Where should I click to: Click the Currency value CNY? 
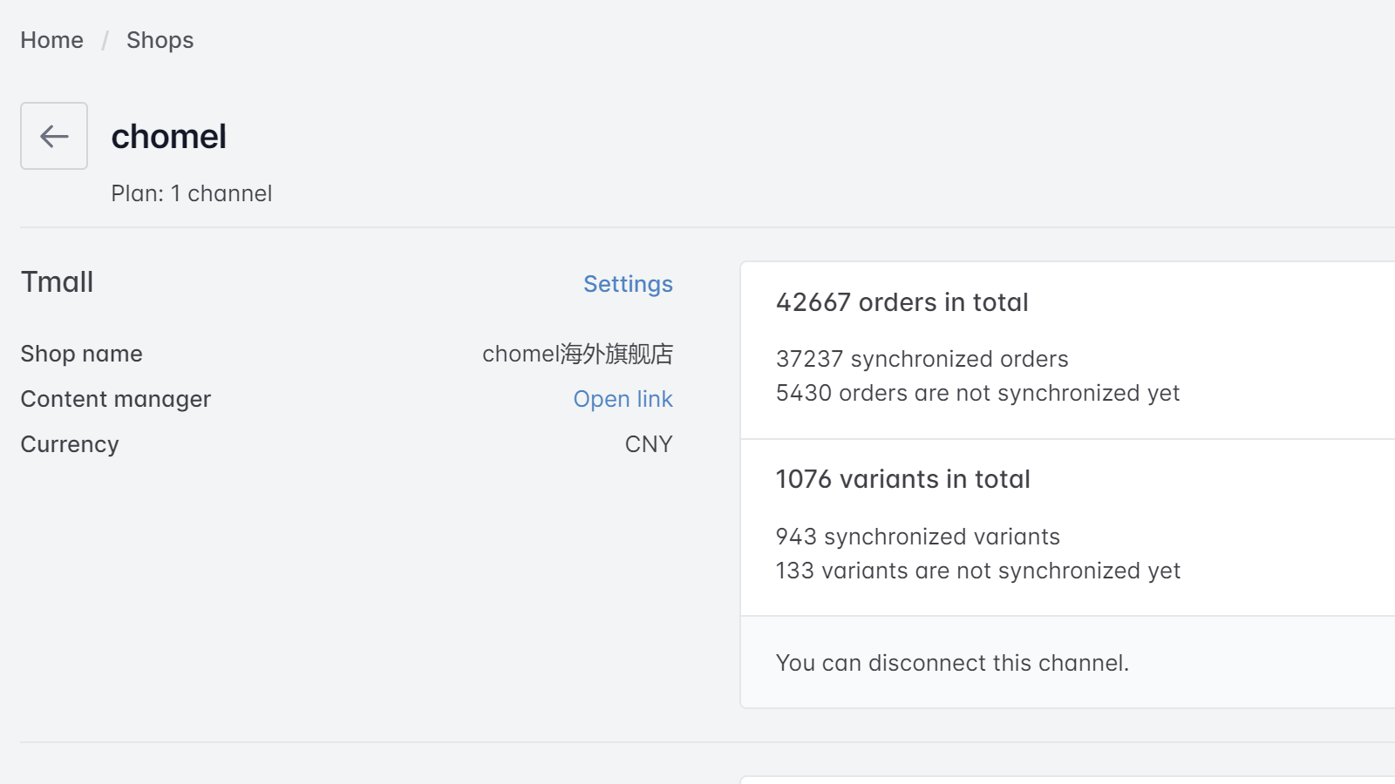point(649,443)
